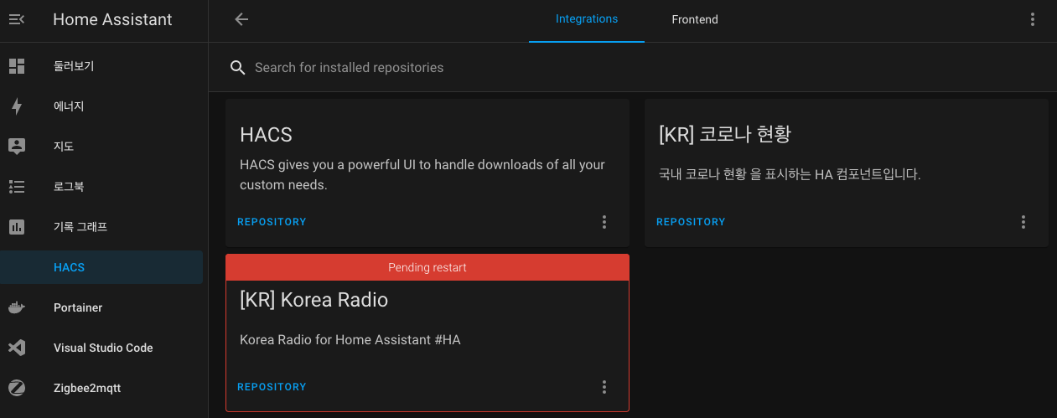The width and height of the screenshot is (1057, 418).
Task: Collapse the sidebar with the menu icon
Action: [x=17, y=19]
